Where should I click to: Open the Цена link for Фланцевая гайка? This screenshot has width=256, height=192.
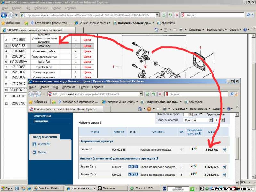(87, 51)
